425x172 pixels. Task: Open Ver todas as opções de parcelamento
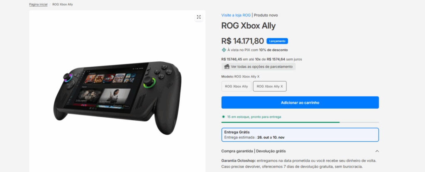click(x=259, y=67)
